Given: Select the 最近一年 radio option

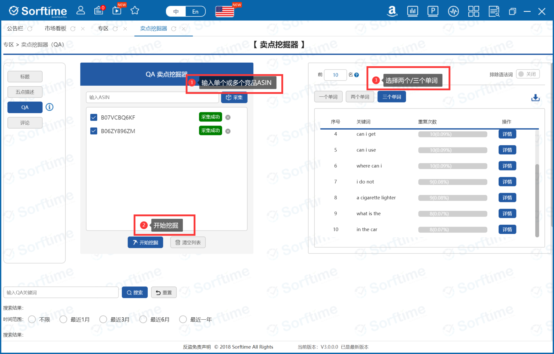Looking at the screenshot, I should (183, 319).
